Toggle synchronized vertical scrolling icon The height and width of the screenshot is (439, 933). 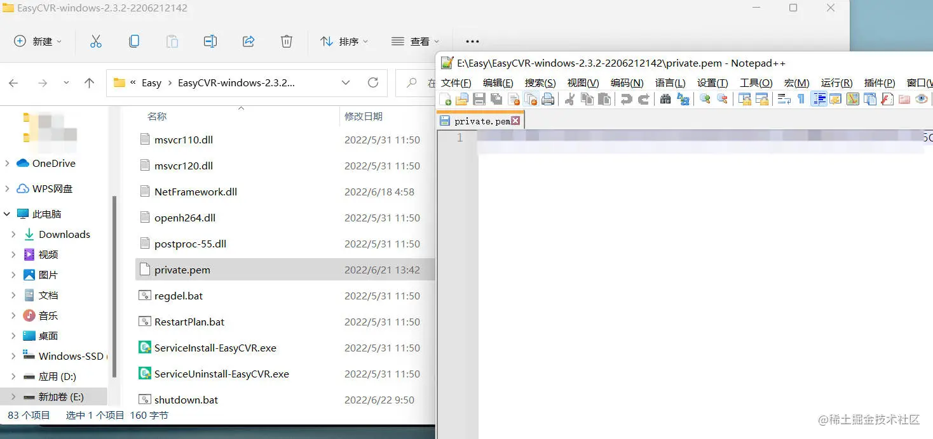[x=744, y=99]
